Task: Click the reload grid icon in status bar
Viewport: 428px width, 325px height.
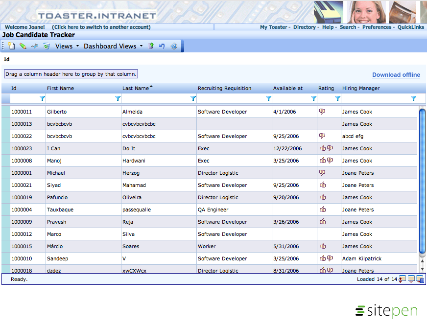Action: (x=402, y=279)
